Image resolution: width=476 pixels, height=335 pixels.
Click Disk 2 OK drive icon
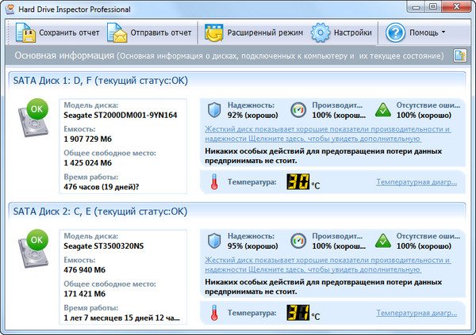pyautogui.click(x=33, y=249)
